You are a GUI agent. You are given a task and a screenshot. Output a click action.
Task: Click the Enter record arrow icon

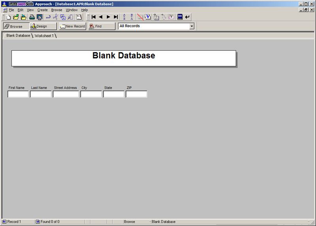[187, 17]
